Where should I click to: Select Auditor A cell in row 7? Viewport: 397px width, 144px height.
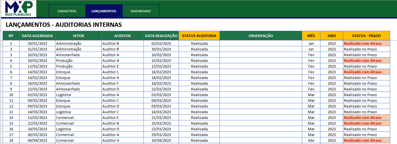click(123, 78)
